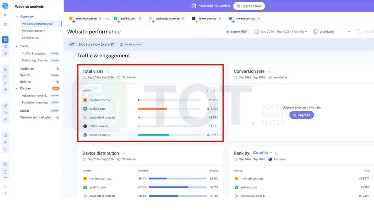
Task: Open the All traffic dropdown
Action: [365, 32]
